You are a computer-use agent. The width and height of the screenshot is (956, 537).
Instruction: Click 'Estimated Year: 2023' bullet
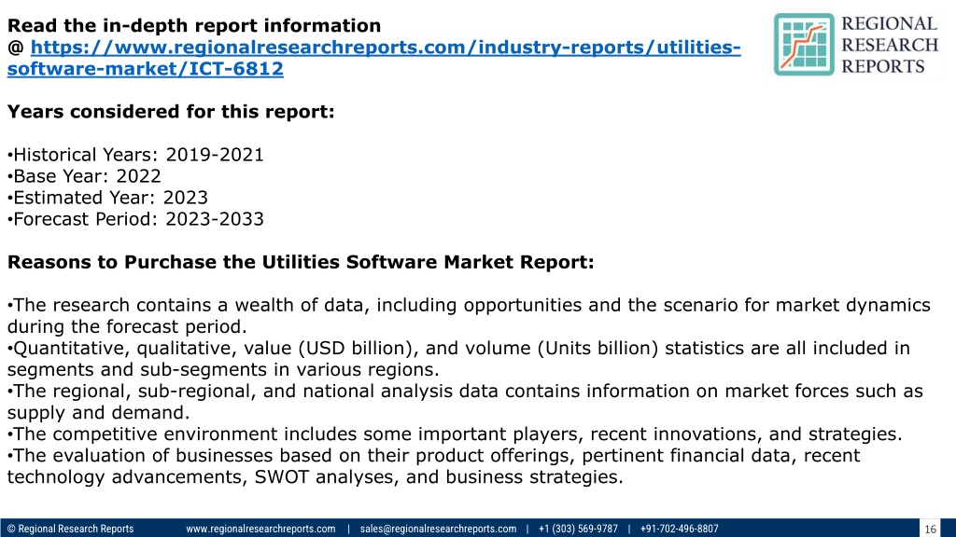click(x=107, y=198)
